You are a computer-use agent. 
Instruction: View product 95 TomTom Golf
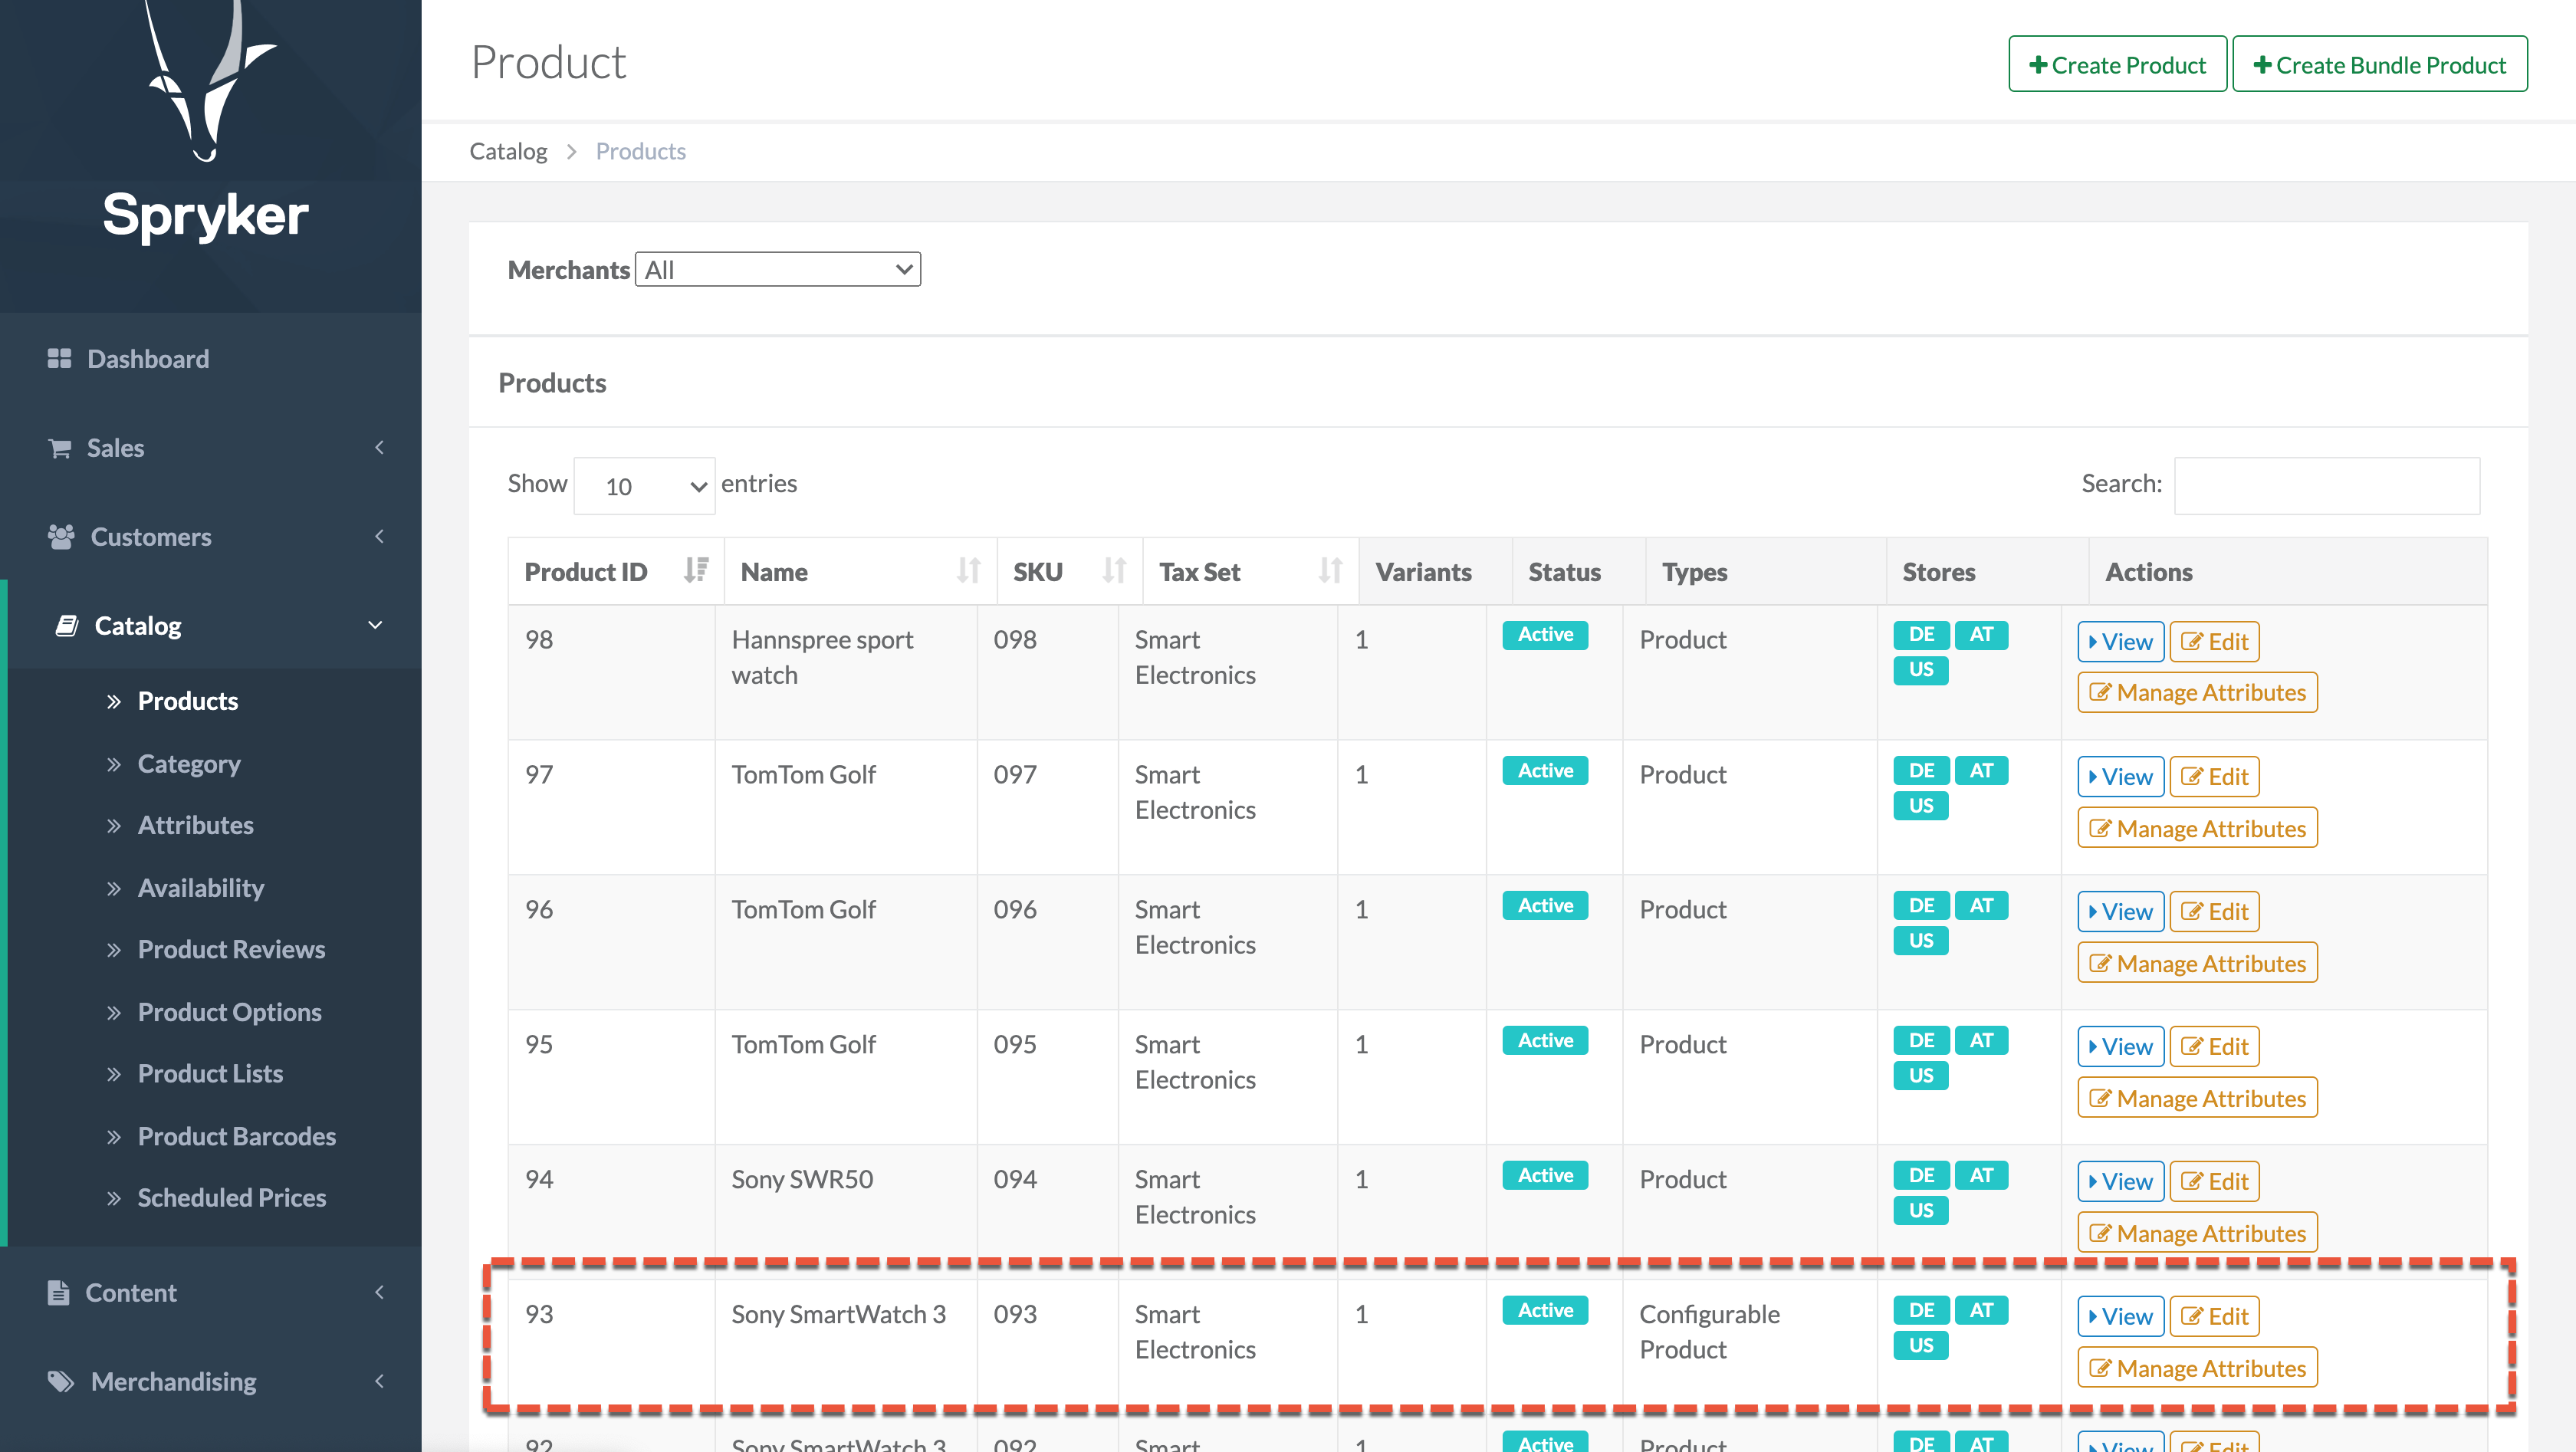click(2120, 1046)
